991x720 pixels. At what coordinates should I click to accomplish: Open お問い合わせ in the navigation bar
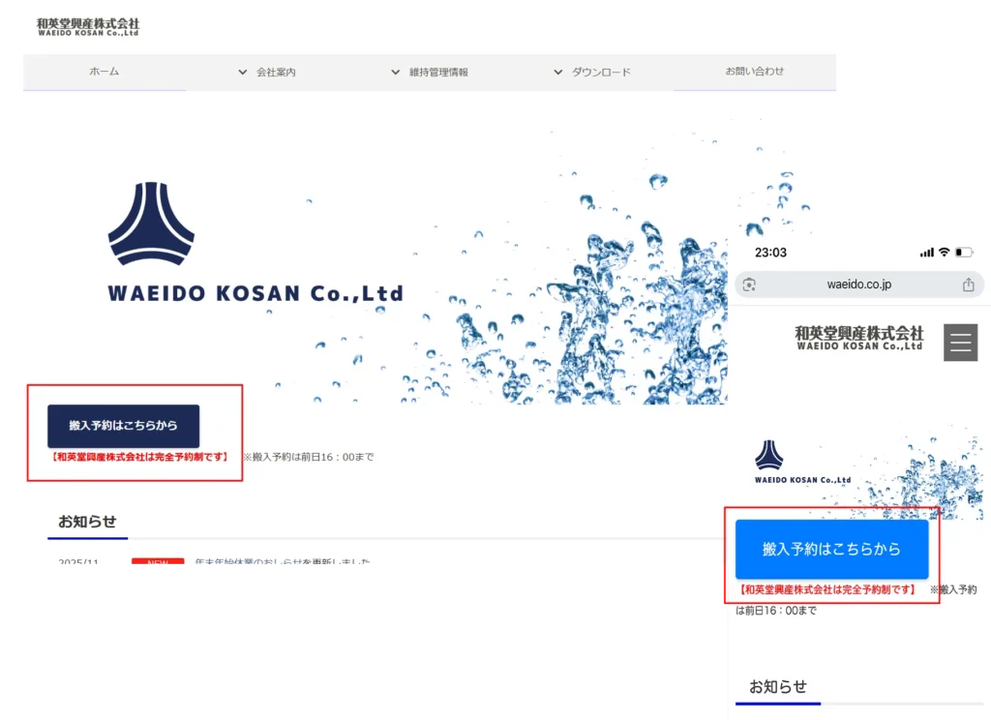pos(755,72)
